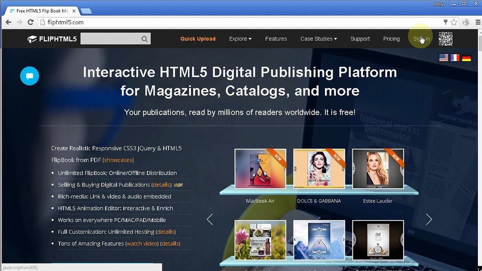Viewport: 482px width, 271px height.
Task: Switch language via the German flag
Action: [466, 58]
